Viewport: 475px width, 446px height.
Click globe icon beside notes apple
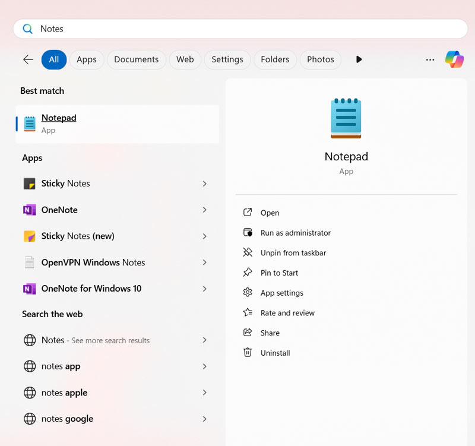coord(30,393)
